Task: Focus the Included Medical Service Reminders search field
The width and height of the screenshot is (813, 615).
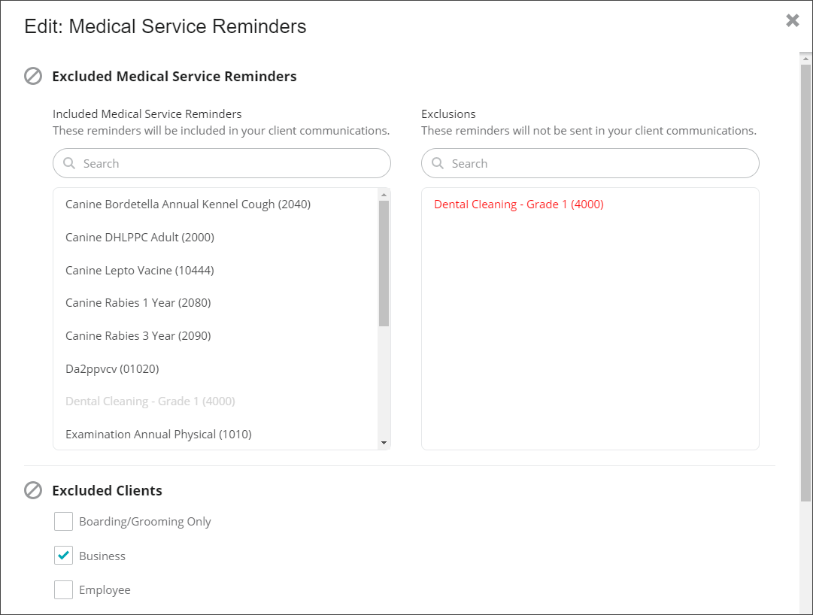Action: click(x=222, y=163)
